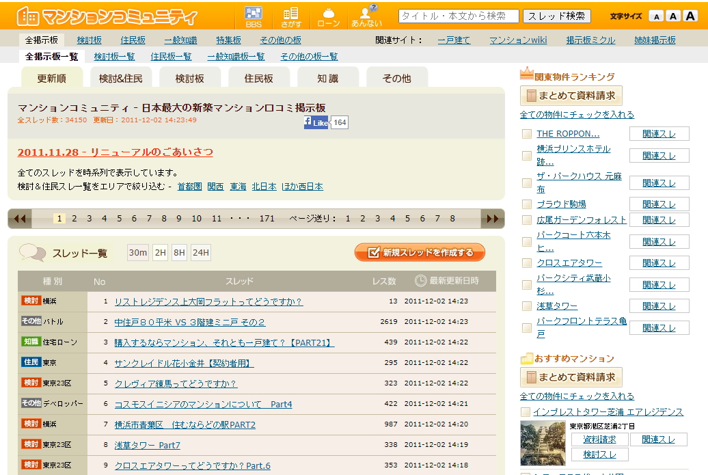Tick the プラウド駒場 checkbox

click(527, 204)
